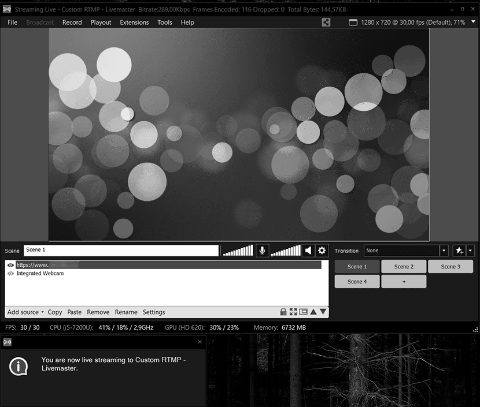Click the fullscreen source icon

(x=292, y=312)
